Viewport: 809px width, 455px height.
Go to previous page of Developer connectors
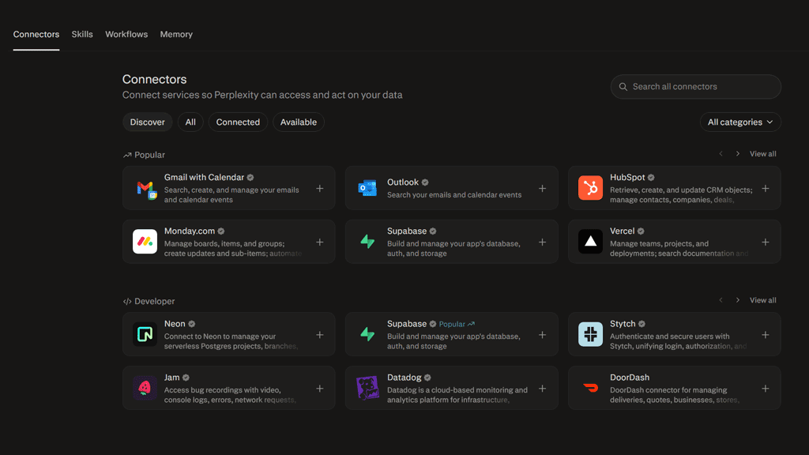(x=721, y=300)
